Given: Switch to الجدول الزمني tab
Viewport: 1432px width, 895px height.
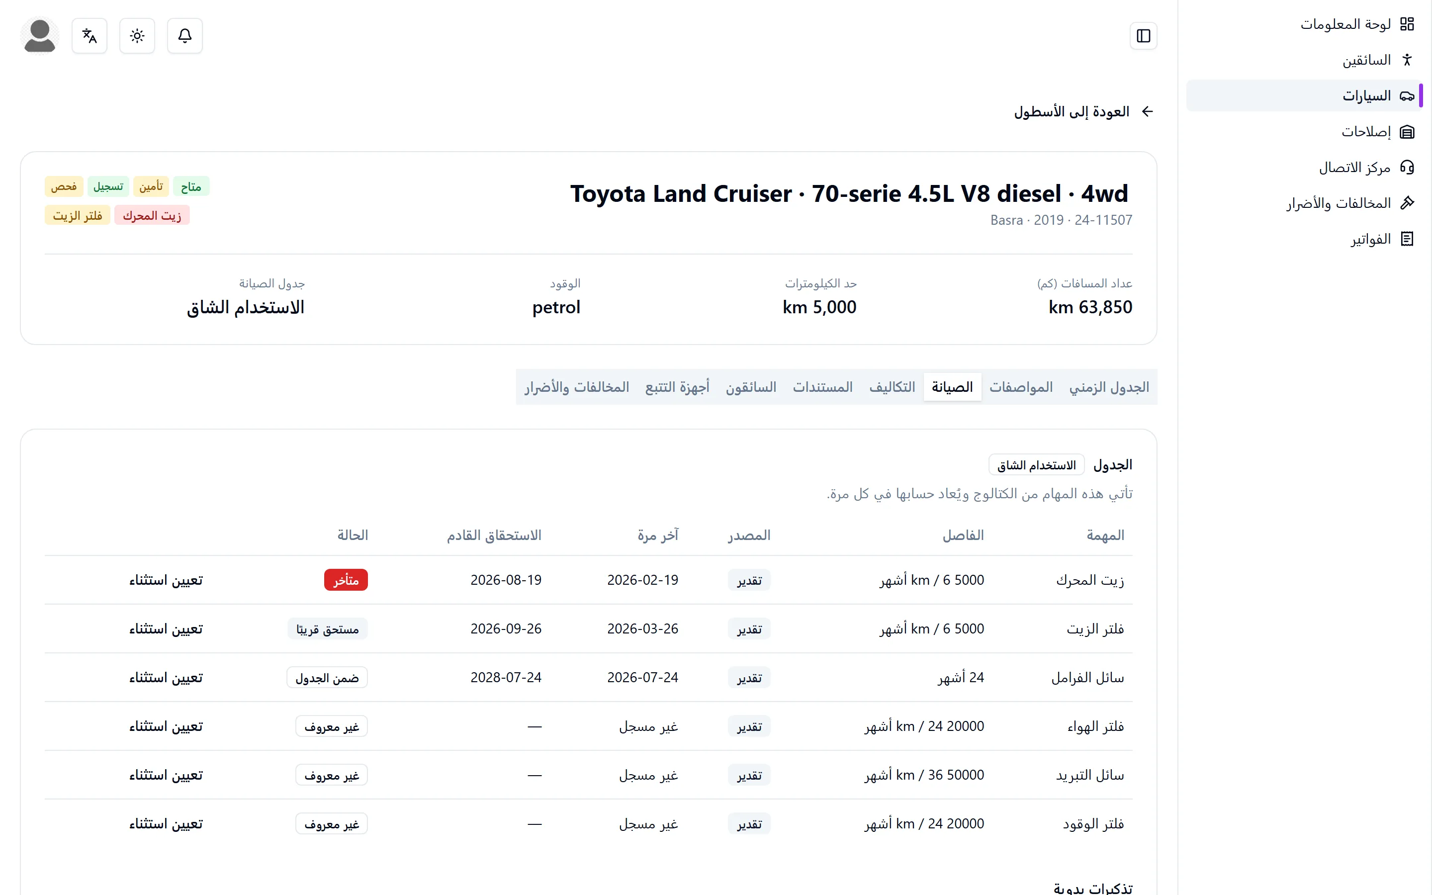Looking at the screenshot, I should (x=1109, y=387).
